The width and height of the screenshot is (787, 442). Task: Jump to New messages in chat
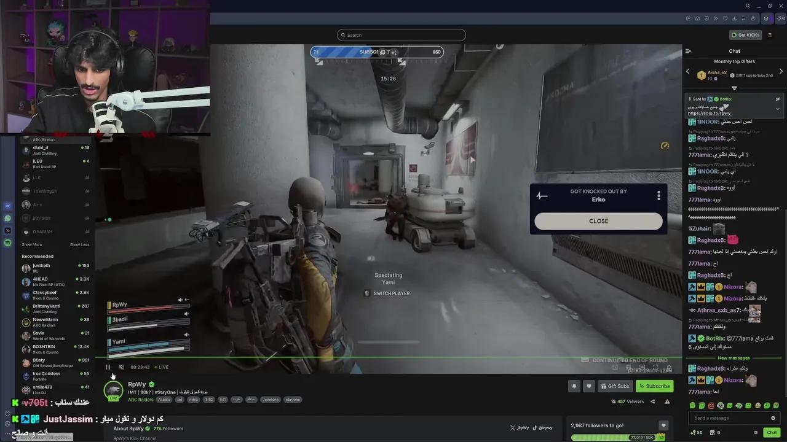click(x=734, y=358)
